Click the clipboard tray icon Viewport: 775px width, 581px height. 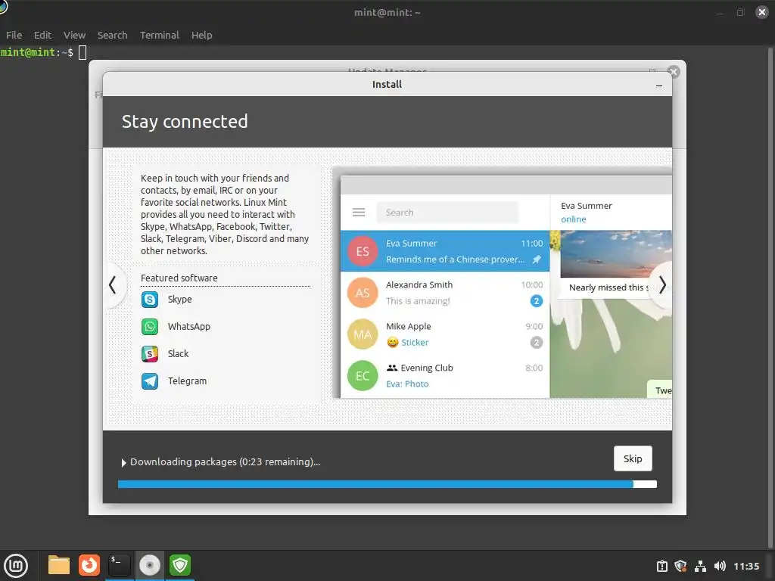(661, 566)
